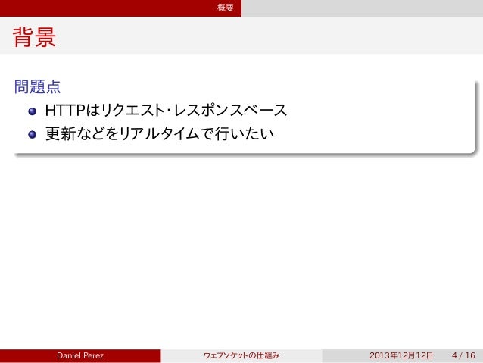483x363 pixels.
Task: Click the 問題点 block heading
Action: tap(37, 86)
